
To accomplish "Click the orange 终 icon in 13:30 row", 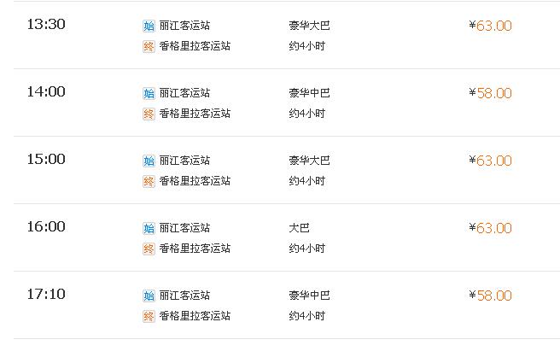I will click(x=149, y=46).
